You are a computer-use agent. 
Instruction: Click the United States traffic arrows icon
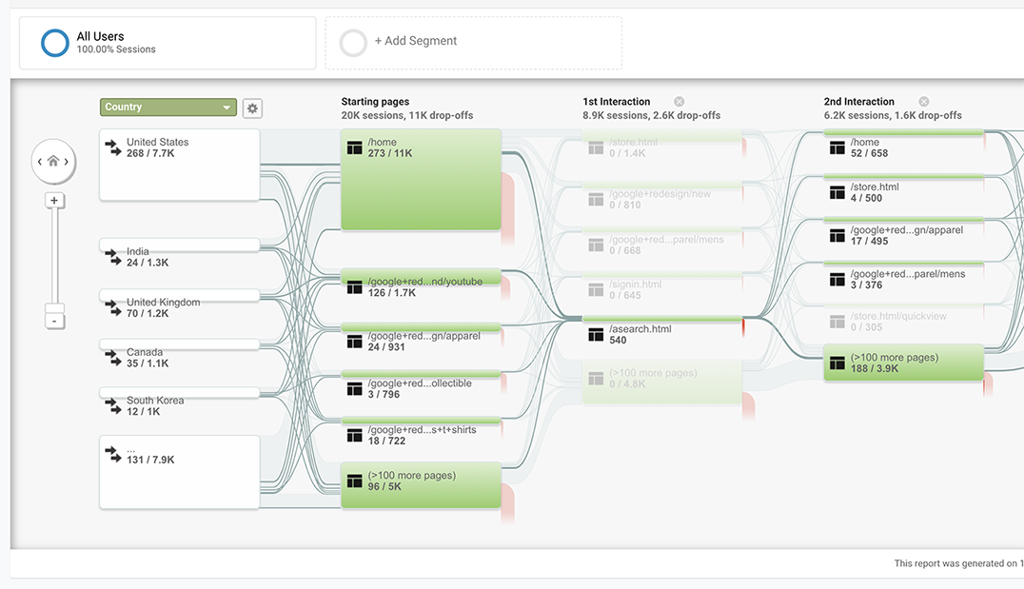113,147
